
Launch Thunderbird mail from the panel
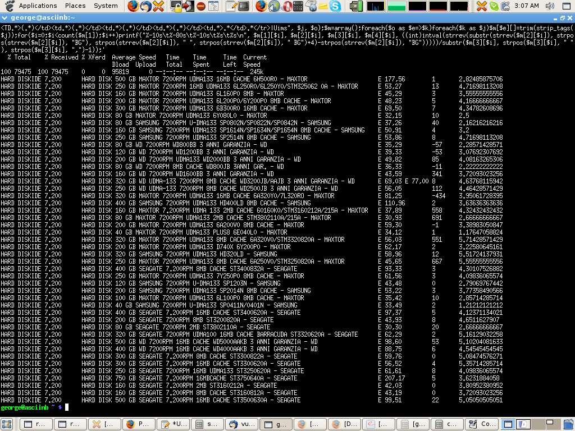pyautogui.click(x=146, y=6)
